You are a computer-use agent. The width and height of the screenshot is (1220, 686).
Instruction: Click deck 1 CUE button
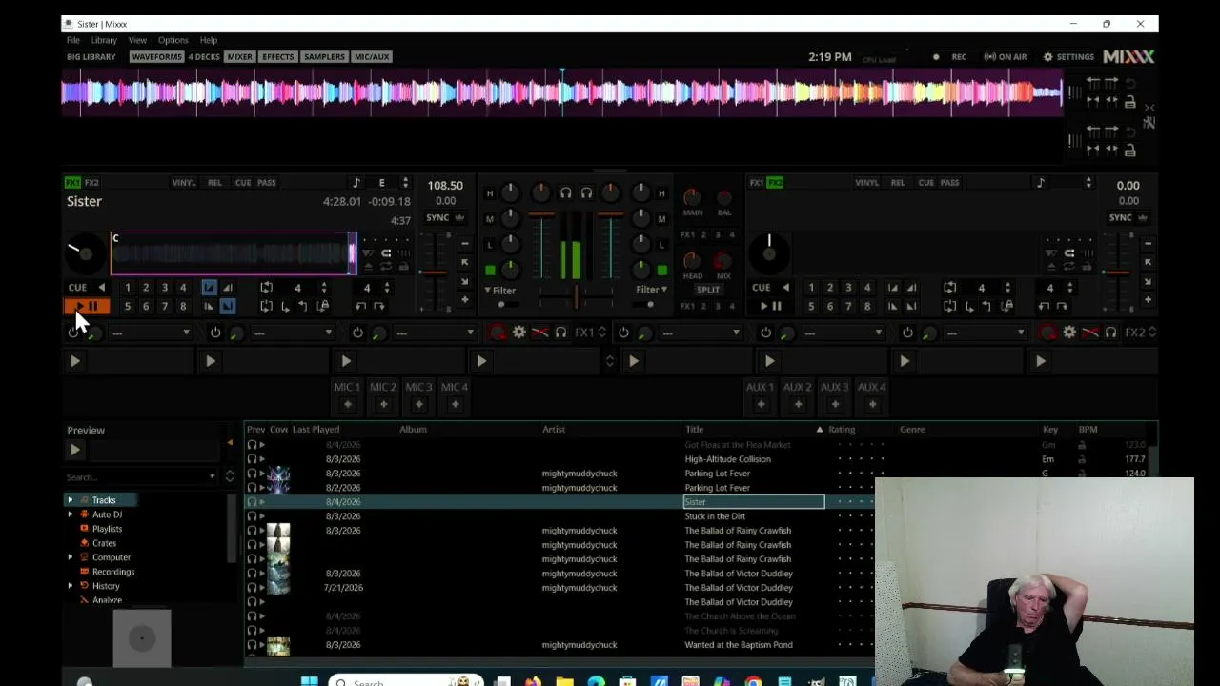pos(77,287)
